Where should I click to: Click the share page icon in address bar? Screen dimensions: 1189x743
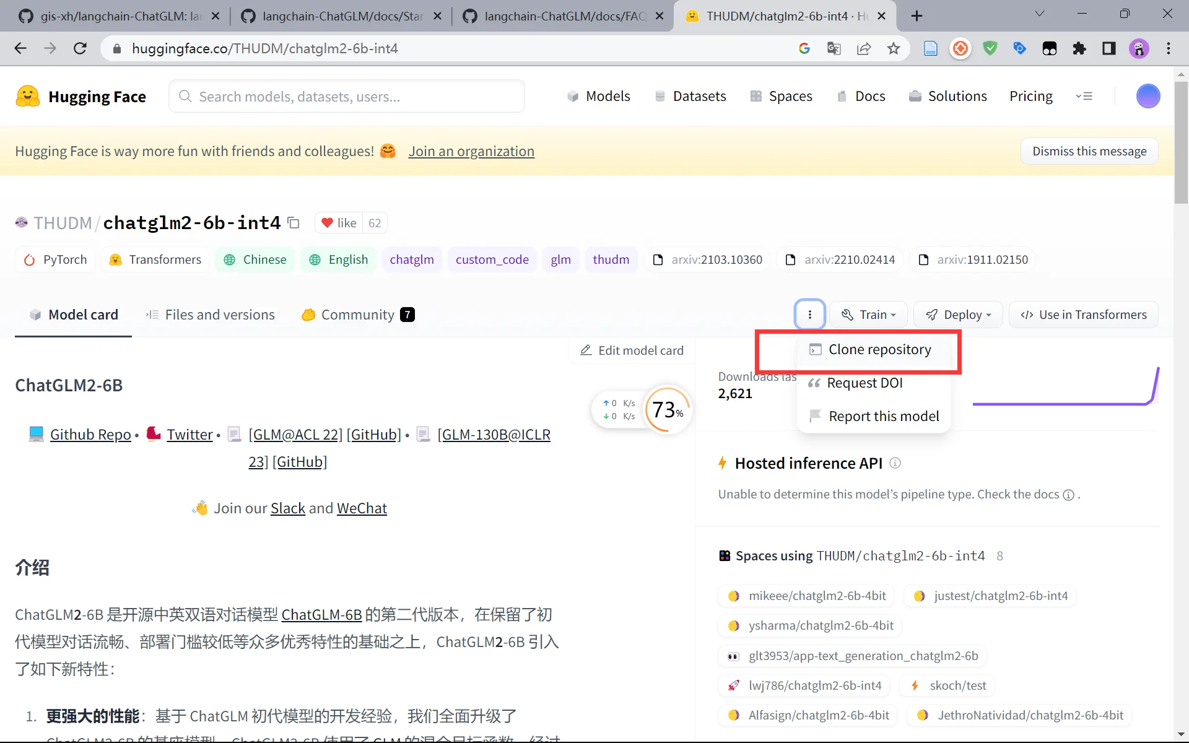[x=863, y=48]
